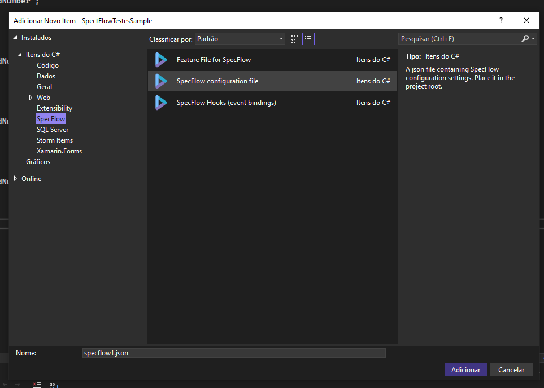Screen dimensions: 544x388
Task: Collapse the Itens do C# node
Action: 20,54
